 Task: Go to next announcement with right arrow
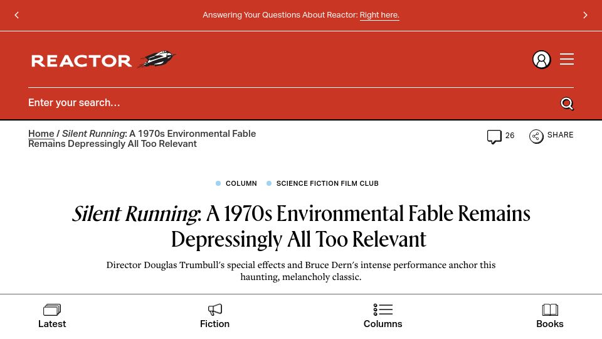(x=585, y=15)
